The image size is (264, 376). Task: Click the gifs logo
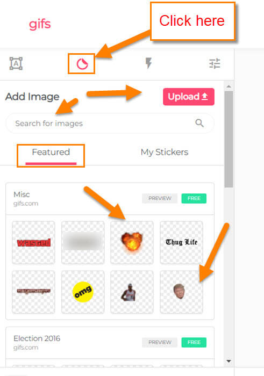tap(40, 25)
